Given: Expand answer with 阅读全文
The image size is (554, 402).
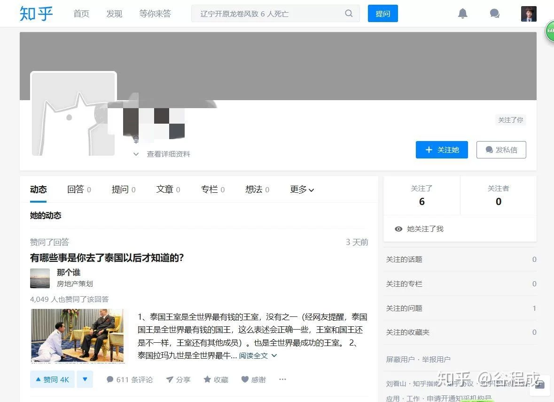Looking at the screenshot, I should pos(258,355).
